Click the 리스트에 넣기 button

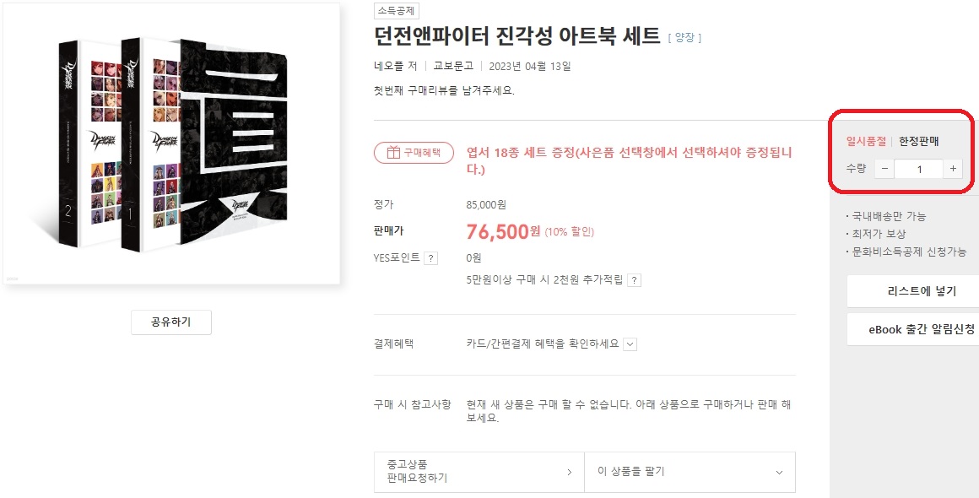[921, 291]
